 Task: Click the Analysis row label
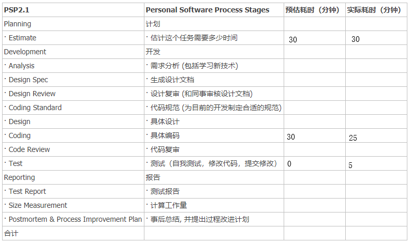pos(21,66)
